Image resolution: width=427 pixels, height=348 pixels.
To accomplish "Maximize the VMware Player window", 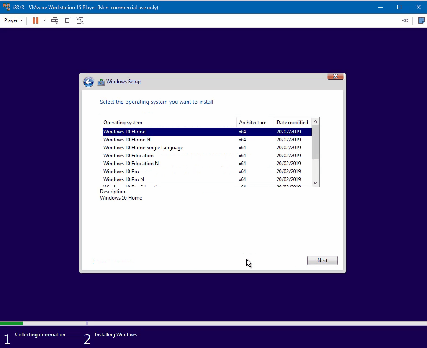I will tap(399, 8).
